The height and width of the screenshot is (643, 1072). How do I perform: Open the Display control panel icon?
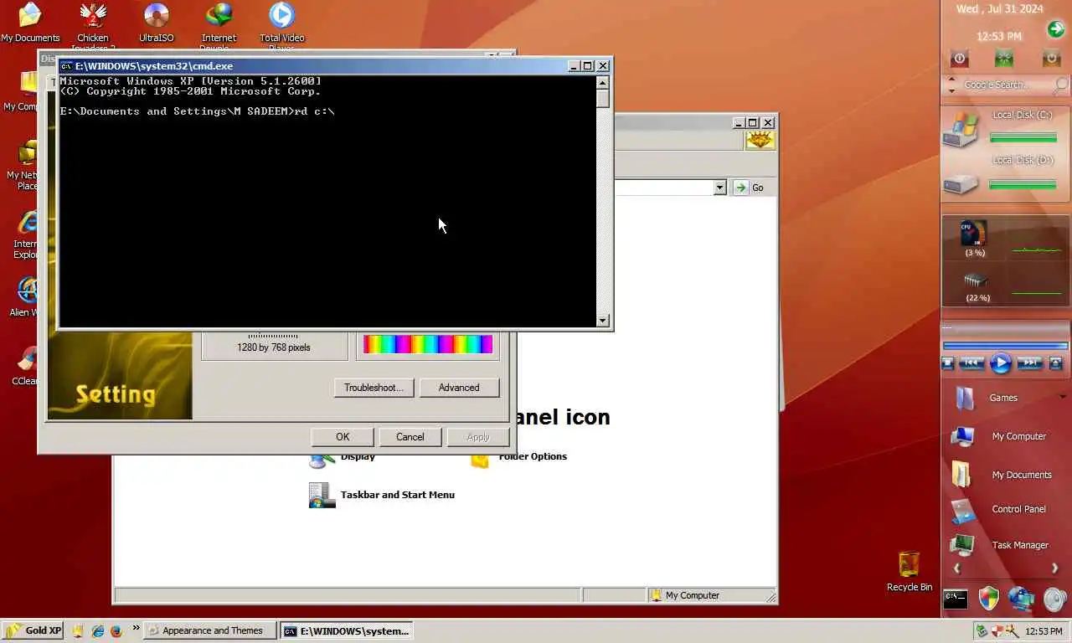pos(343,457)
